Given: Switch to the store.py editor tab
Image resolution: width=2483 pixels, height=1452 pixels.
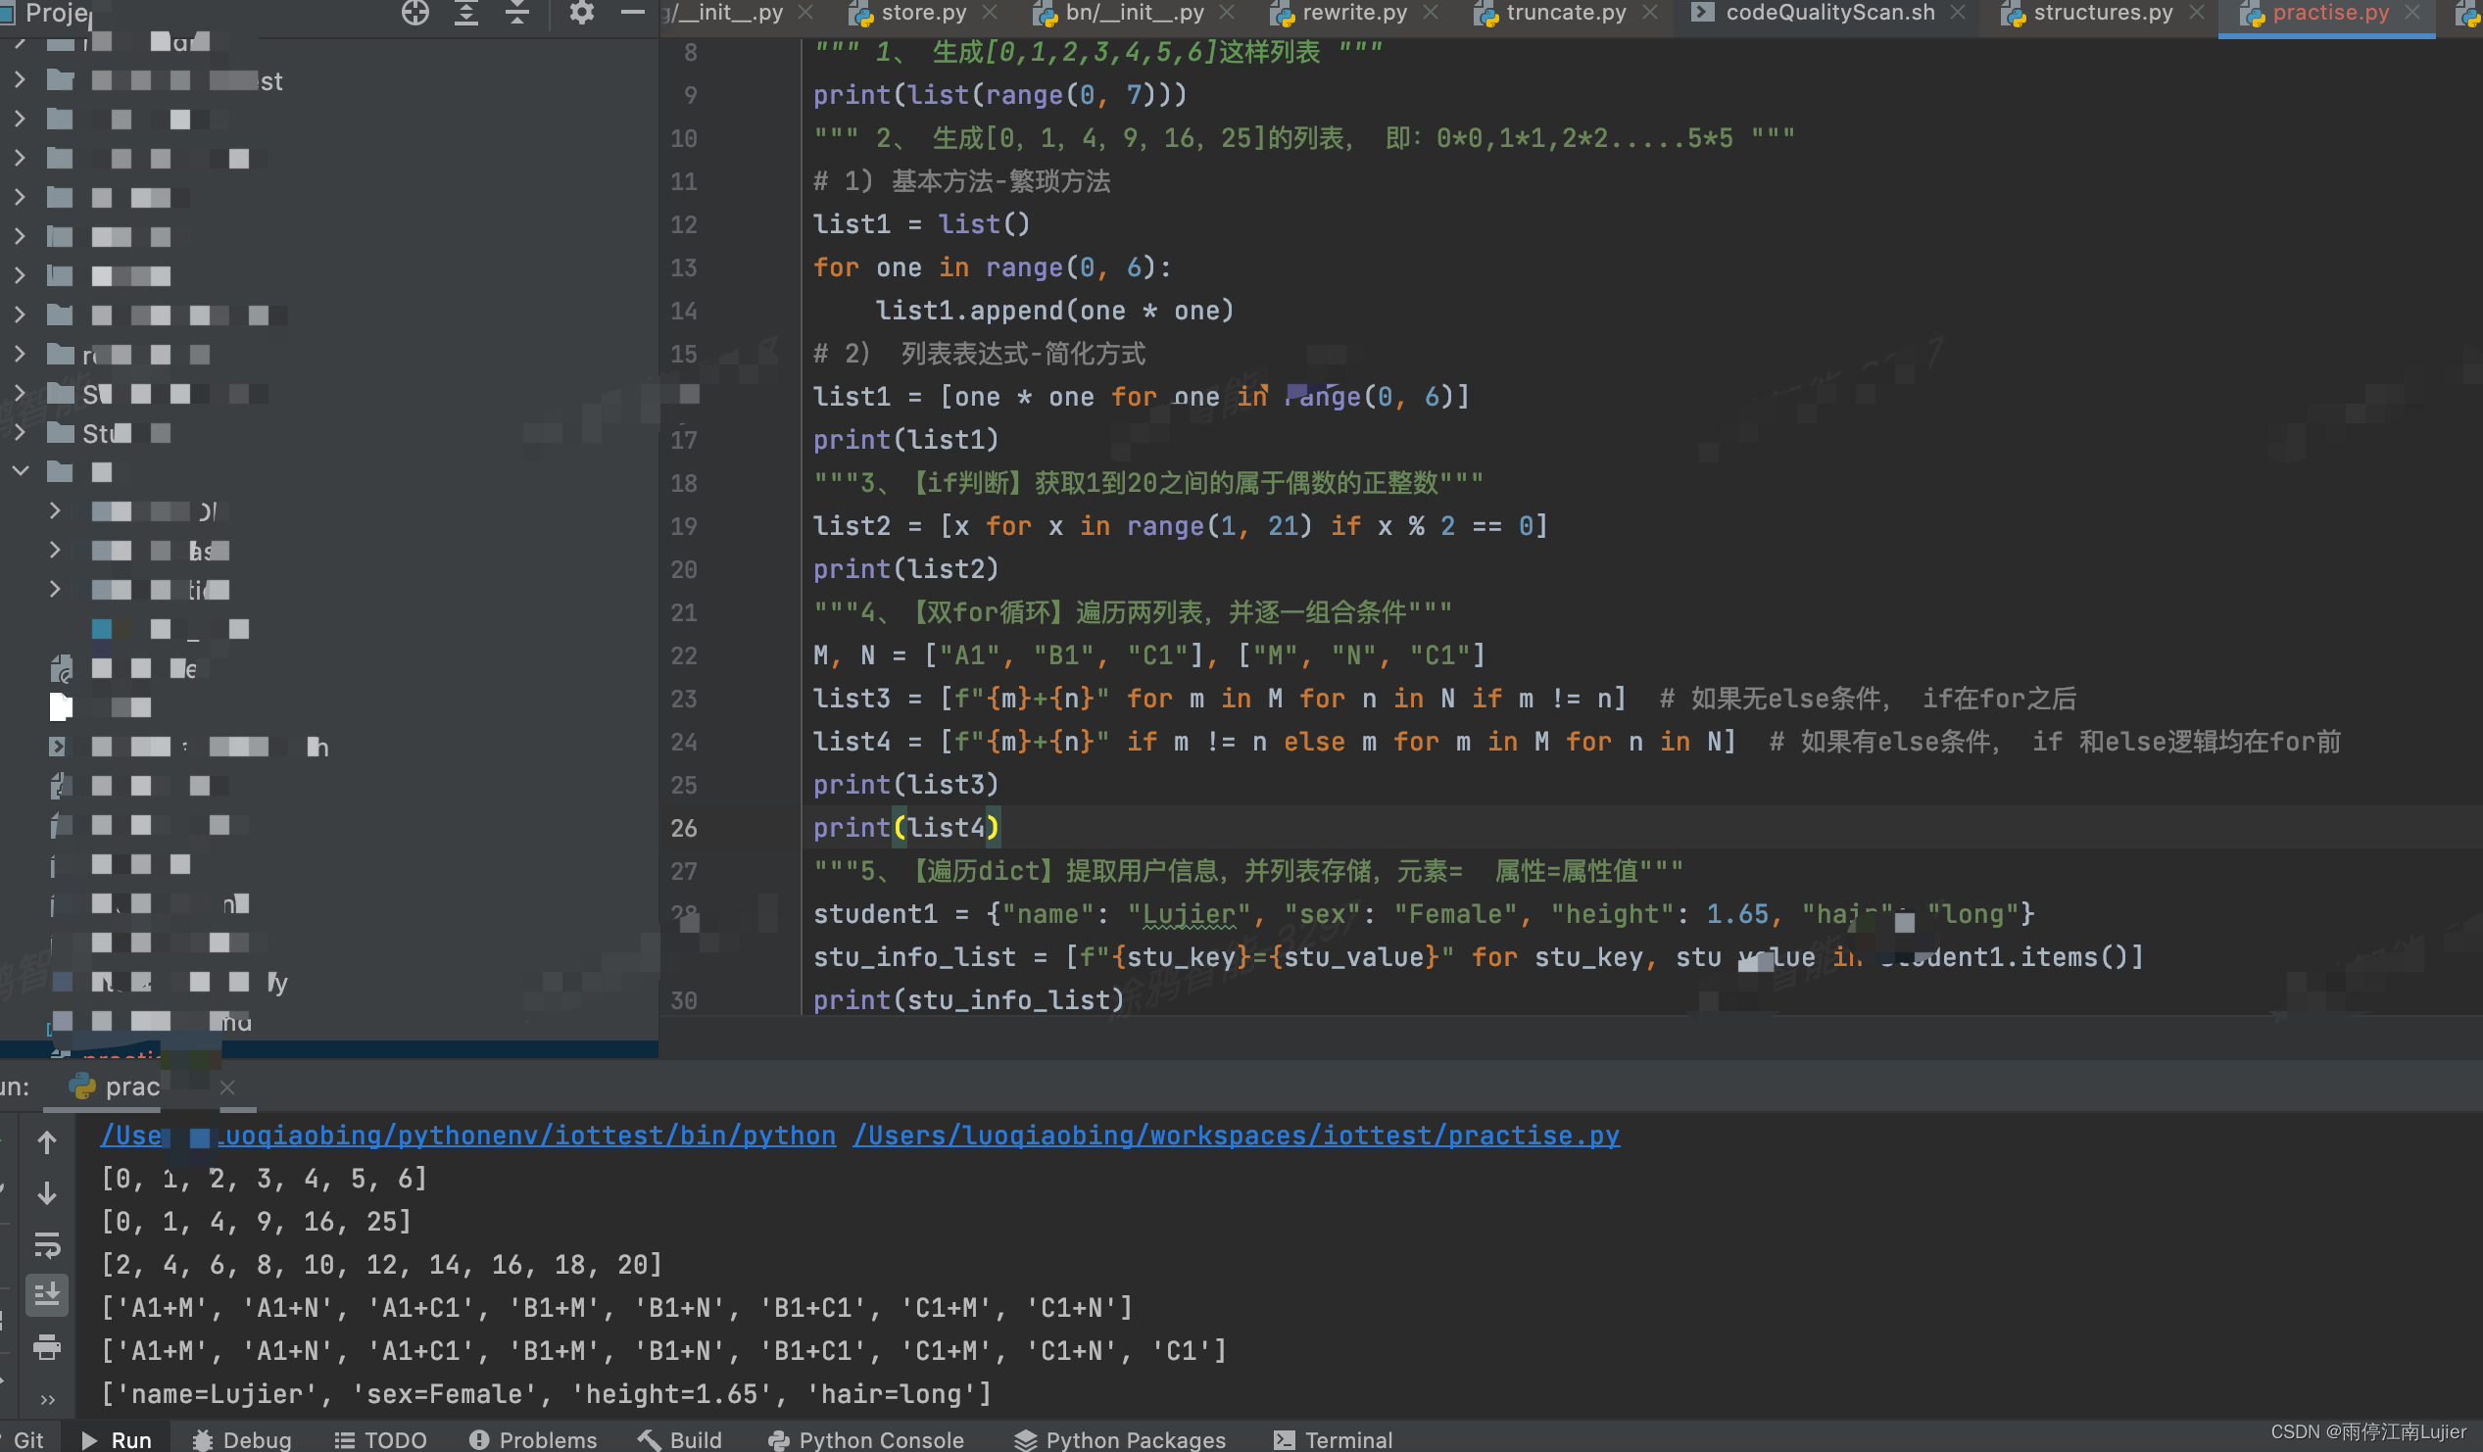Looking at the screenshot, I should (x=923, y=13).
